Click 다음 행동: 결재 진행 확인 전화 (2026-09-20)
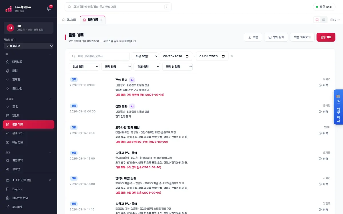Screen dimensions: 343x214 point(141,142)
